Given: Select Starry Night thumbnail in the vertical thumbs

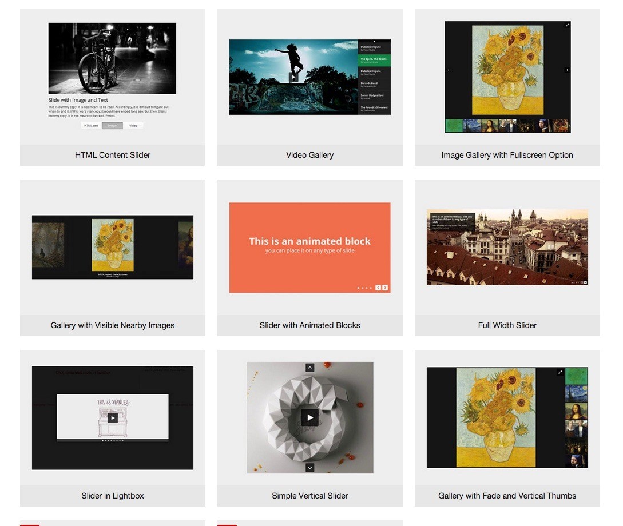Looking at the screenshot, I should (x=577, y=393).
